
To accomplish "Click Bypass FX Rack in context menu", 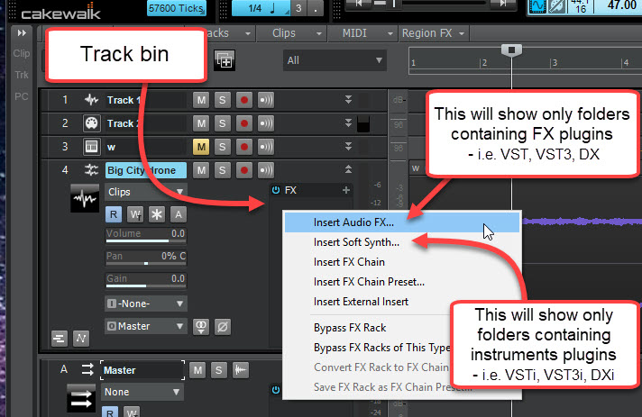I will pos(350,328).
